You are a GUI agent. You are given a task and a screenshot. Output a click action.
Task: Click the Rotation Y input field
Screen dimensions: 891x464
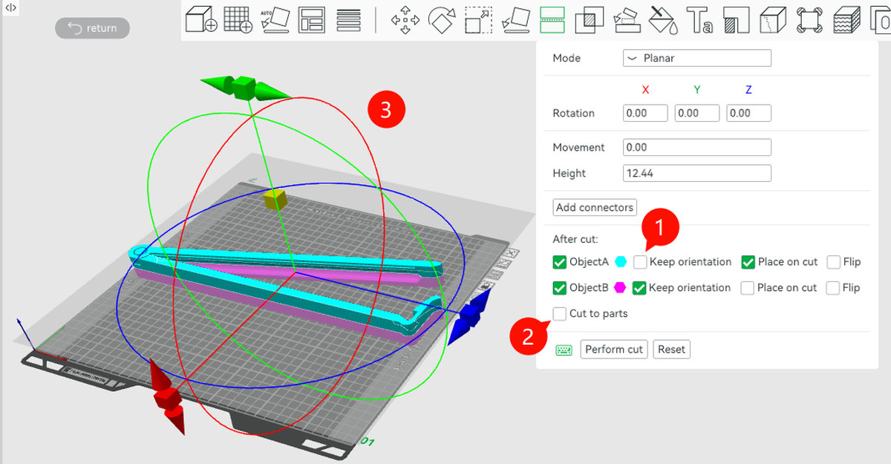tap(697, 113)
